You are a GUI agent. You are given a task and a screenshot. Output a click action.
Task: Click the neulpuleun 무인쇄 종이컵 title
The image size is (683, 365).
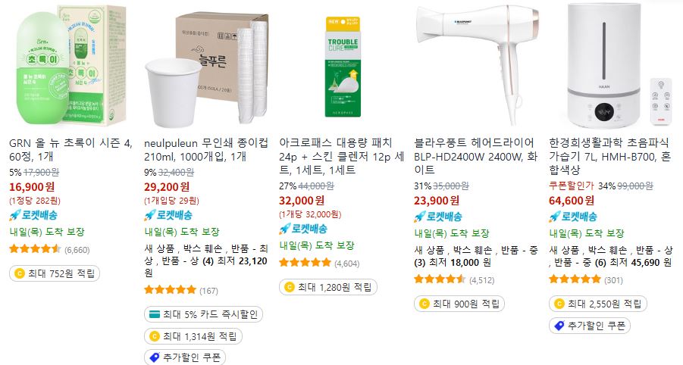pos(206,149)
